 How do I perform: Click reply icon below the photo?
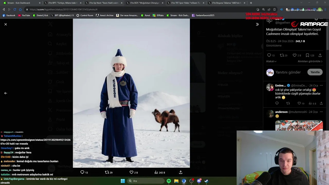coord(82,172)
